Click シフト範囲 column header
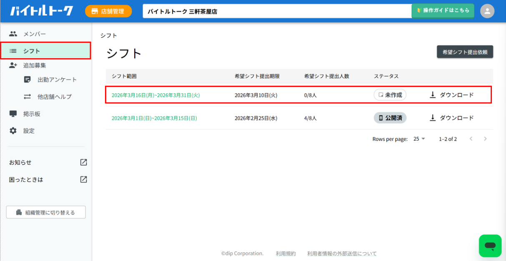 (x=124, y=76)
